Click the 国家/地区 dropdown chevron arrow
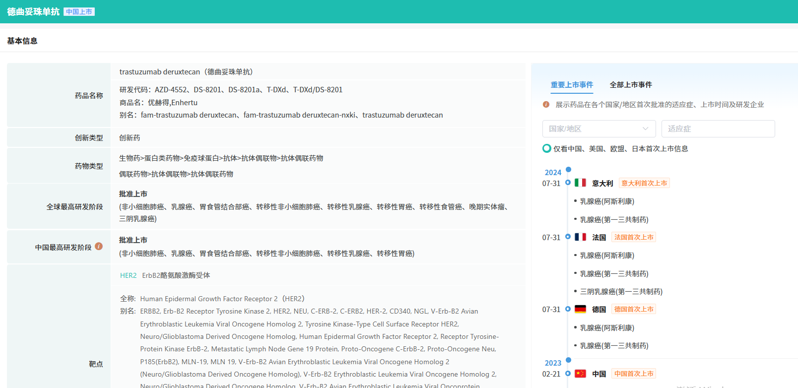The image size is (798, 388). (645, 129)
